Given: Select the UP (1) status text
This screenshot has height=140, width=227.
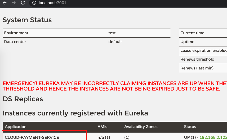Looking at the screenshot, I should point(190,137).
